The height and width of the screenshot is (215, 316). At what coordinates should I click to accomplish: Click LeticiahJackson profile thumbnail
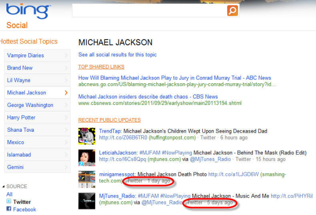pos(87,158)
